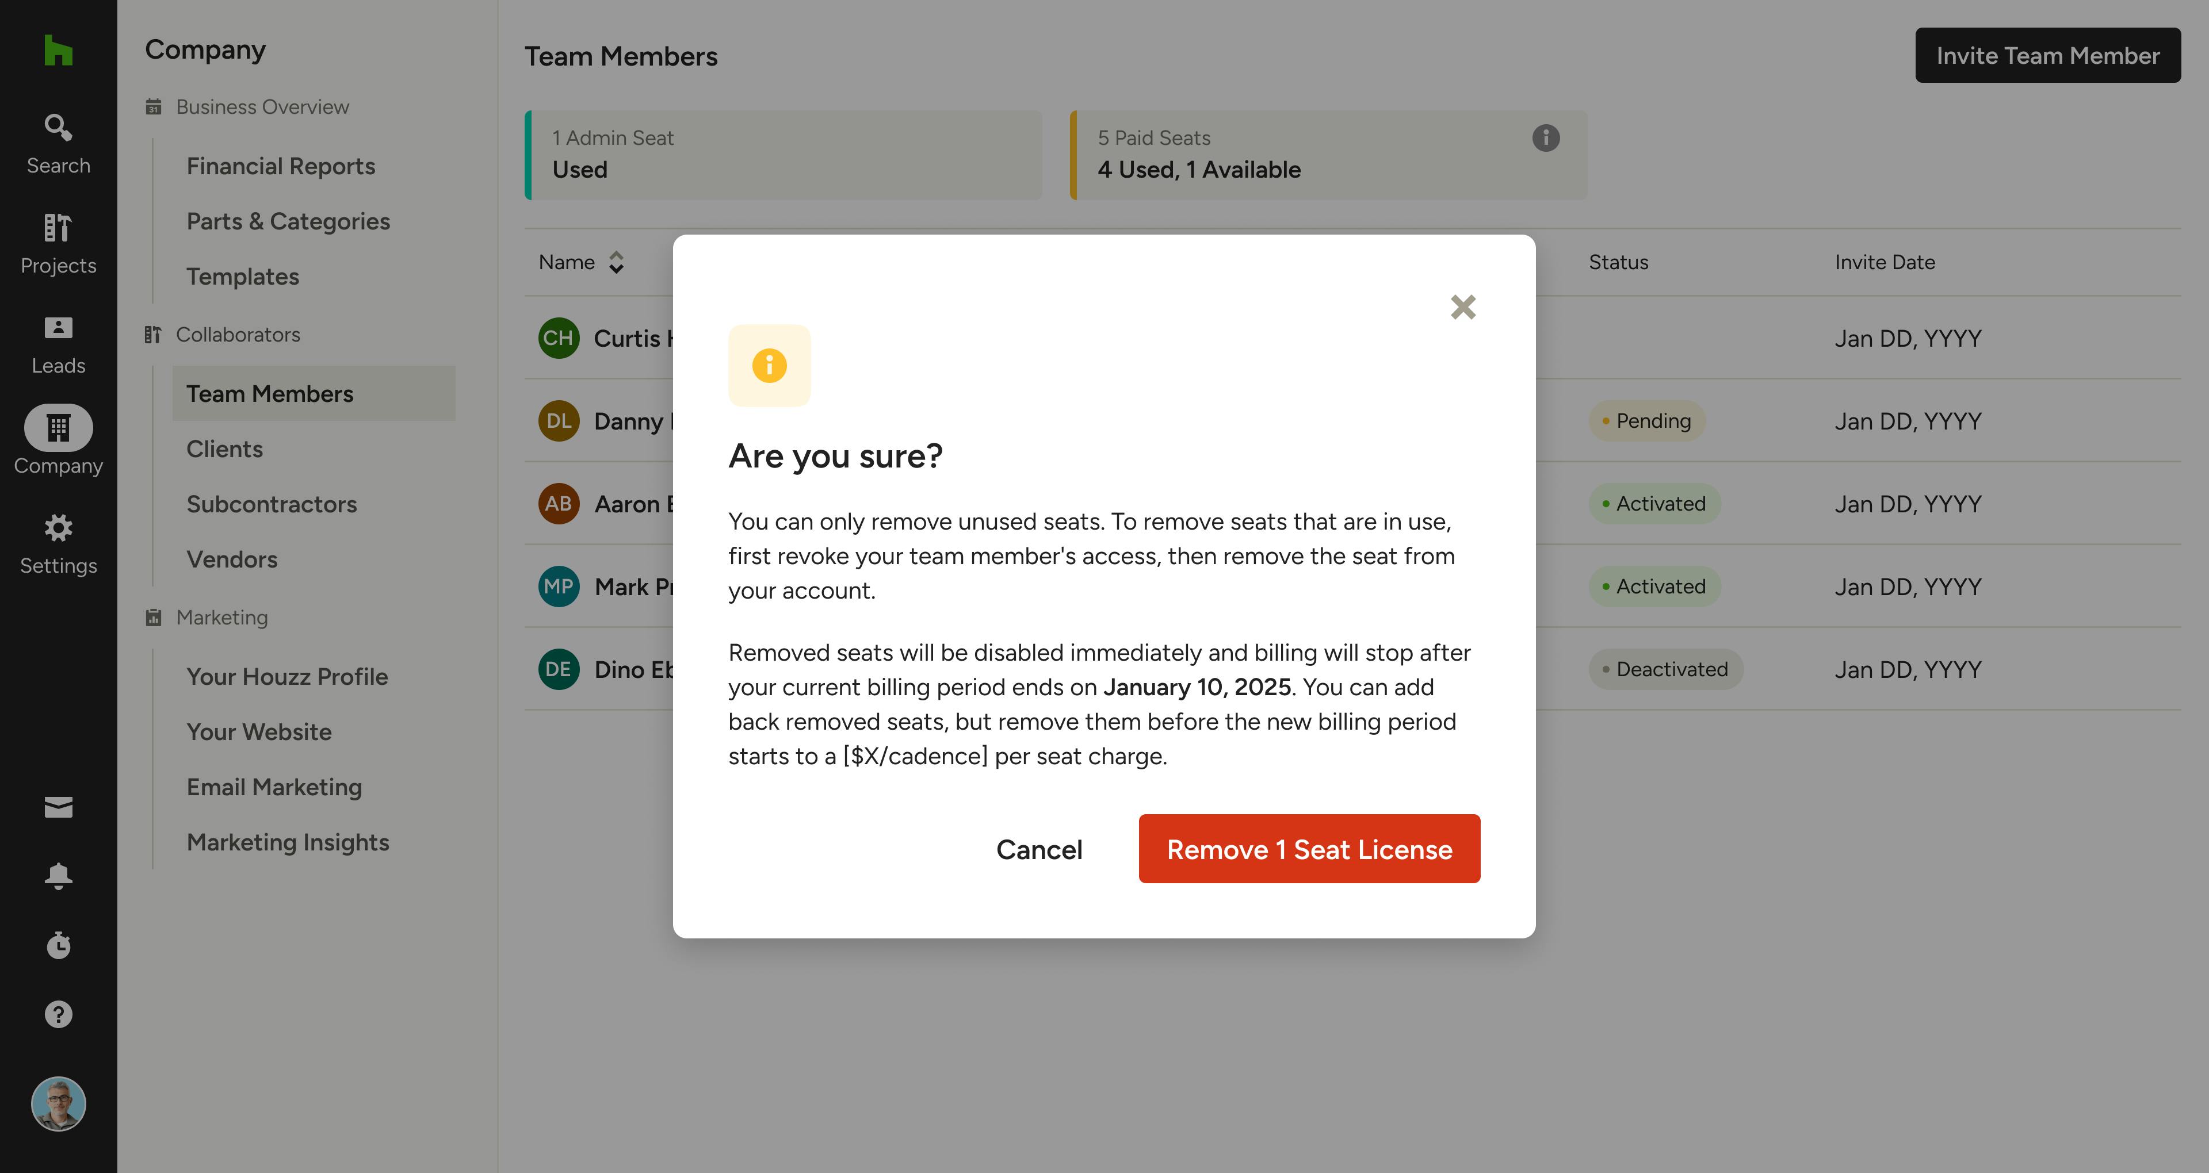This screenshot has height=1173, width=2209.
Task: Open the timer stopwatch icon
Action: point(58,945)
